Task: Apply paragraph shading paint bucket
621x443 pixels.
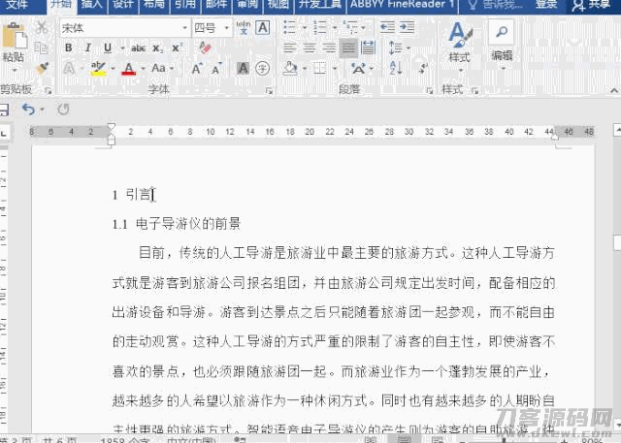Action: tap(290, 69)
